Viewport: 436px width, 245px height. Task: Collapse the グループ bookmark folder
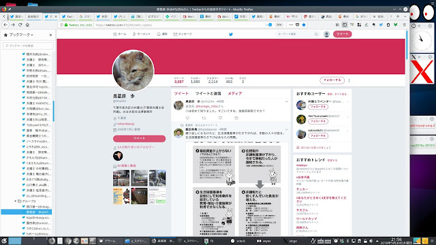[15, 201]
